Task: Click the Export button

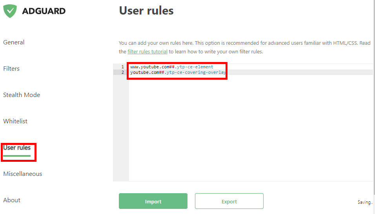Action: (229, 201)
